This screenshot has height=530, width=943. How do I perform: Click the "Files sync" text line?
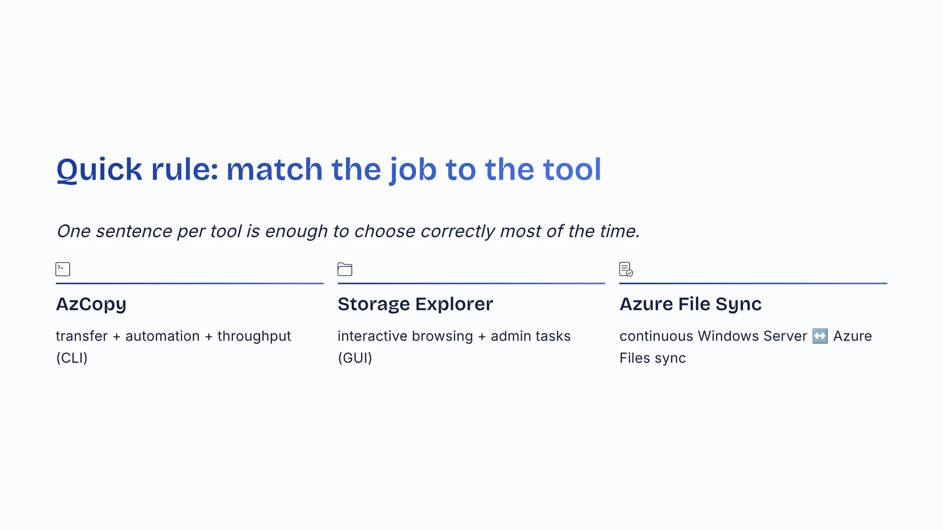click(x=652, y=358)
